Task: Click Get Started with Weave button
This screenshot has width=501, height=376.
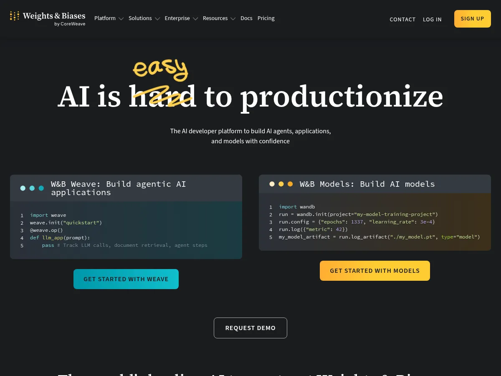Action: [126, 279]
